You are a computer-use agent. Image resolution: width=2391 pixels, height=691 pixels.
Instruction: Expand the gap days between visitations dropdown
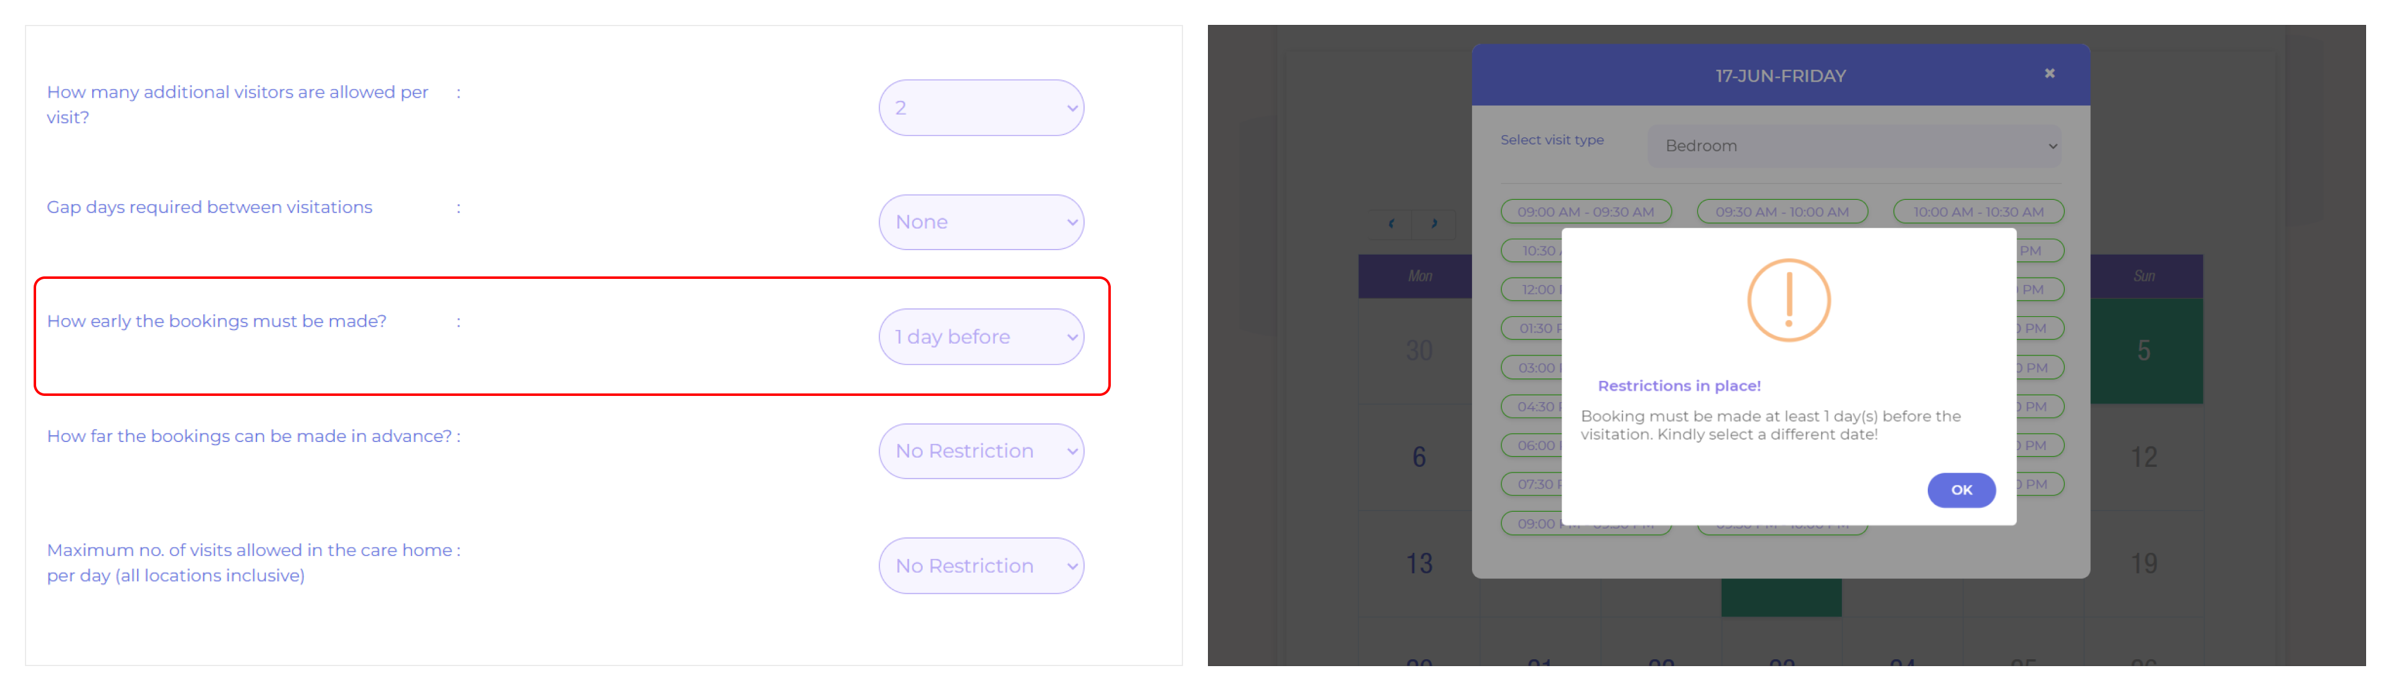tap(980, 222)
